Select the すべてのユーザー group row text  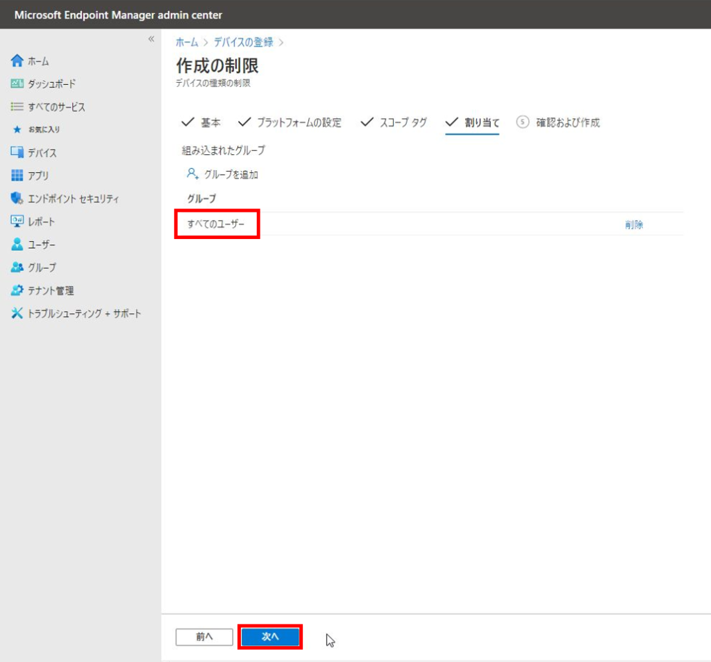pyautogui.click(x=216, y=224)
